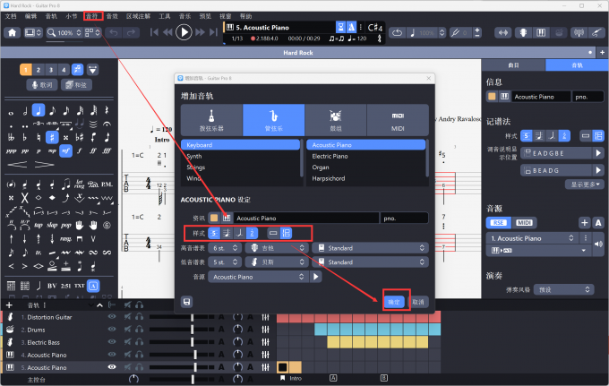Open the 音轨 menu in menu bar

93,16
